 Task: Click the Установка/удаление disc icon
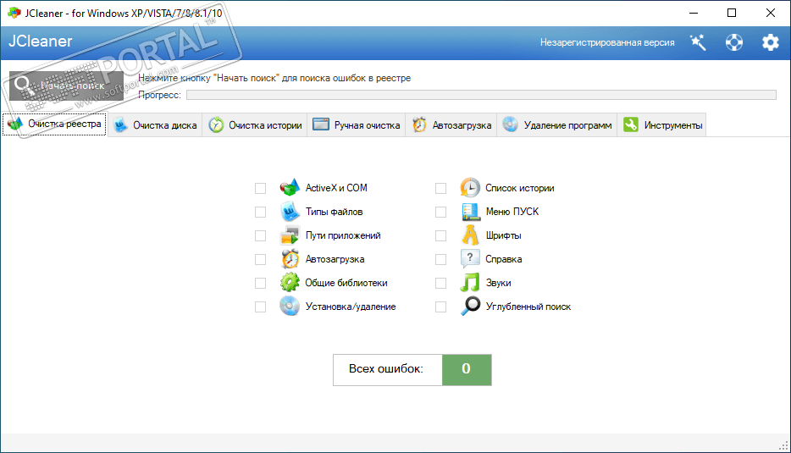tap(290, 307)
